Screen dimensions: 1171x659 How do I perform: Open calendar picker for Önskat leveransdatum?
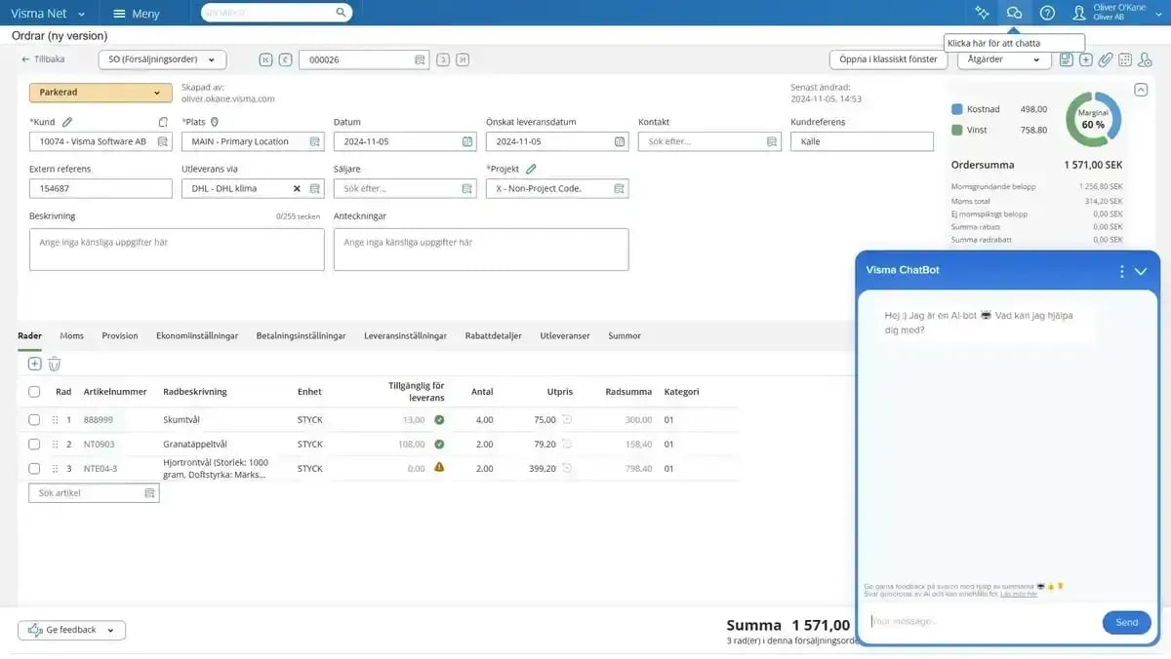point(620,141)
